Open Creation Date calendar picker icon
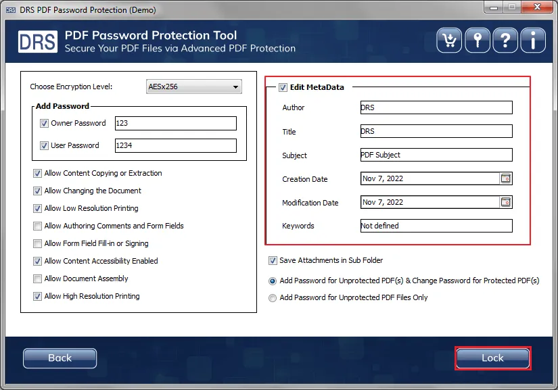 pos(506,178)
